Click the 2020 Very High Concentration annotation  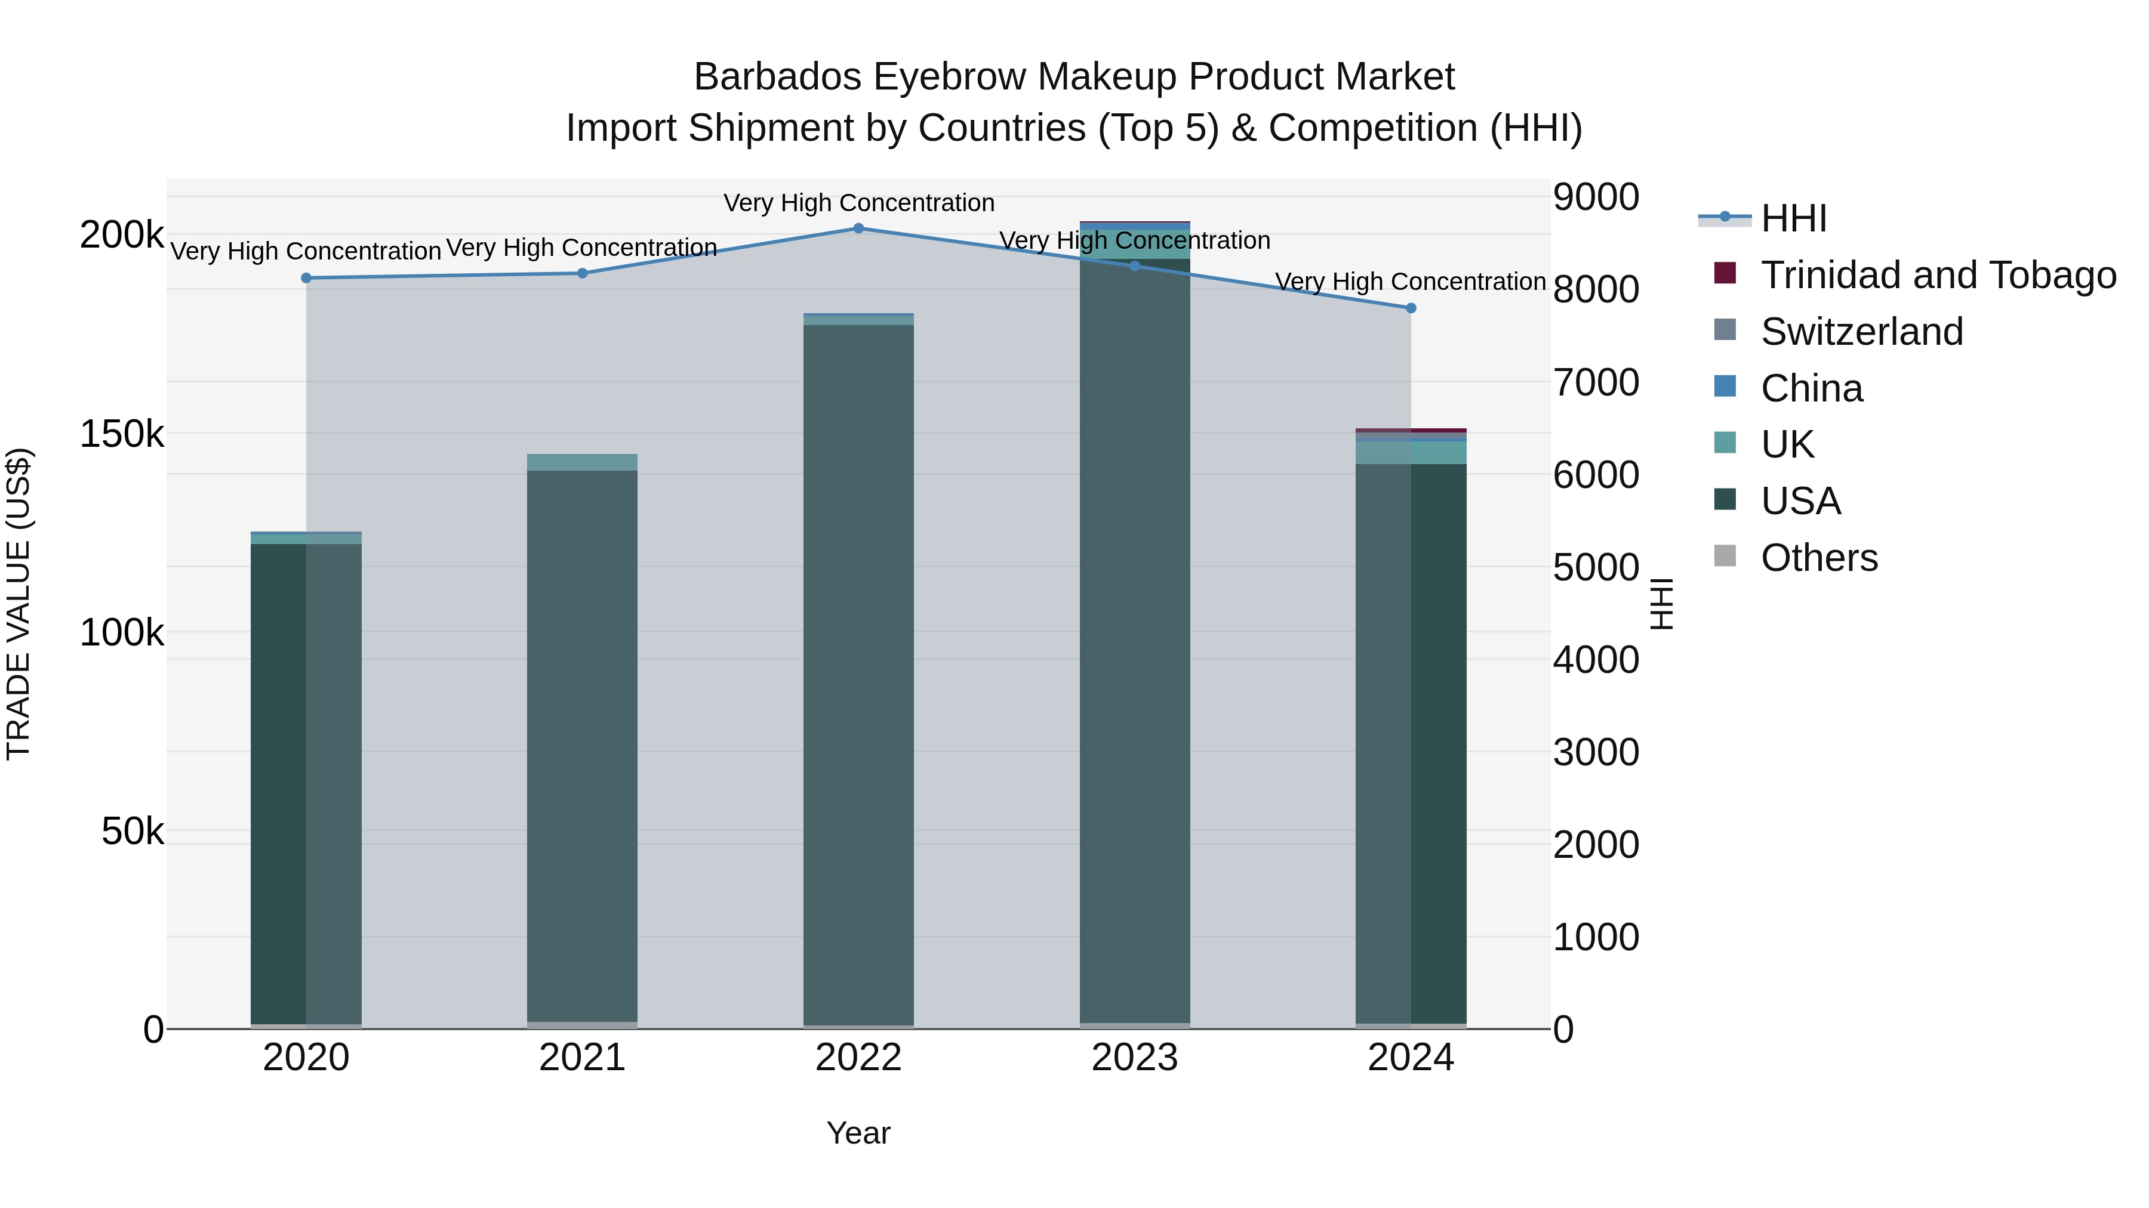click(x=306, y=251)
